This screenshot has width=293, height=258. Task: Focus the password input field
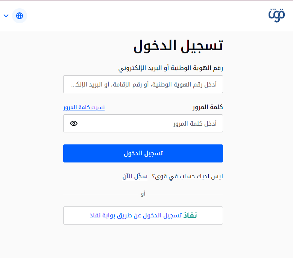click(150, 123)
